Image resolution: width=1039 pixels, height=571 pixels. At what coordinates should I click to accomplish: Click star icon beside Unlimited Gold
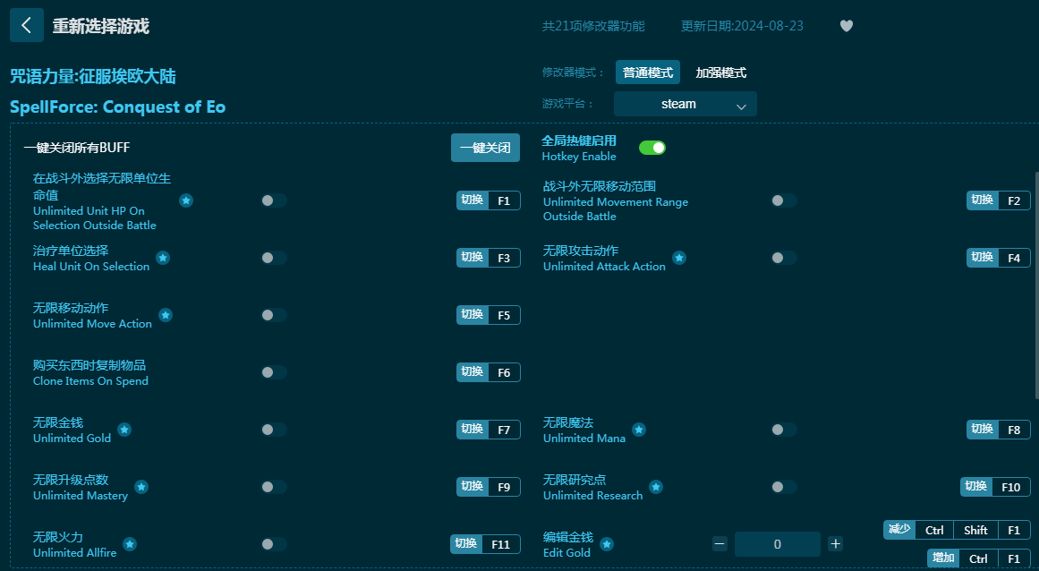point(124,430)
